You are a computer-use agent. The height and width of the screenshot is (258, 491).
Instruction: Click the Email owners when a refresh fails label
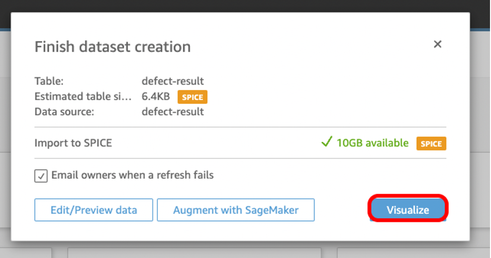click(132, 175)
